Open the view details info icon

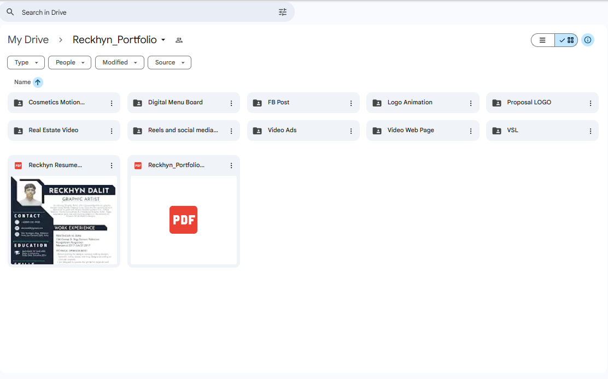tap(588, 40)
